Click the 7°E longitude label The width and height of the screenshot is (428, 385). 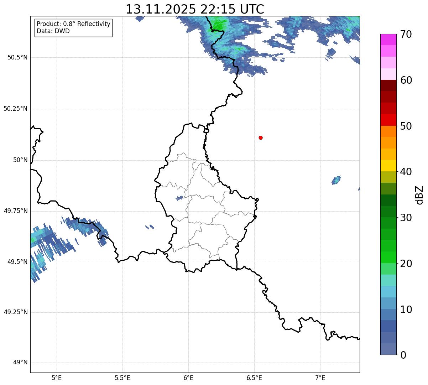point(320,378)
